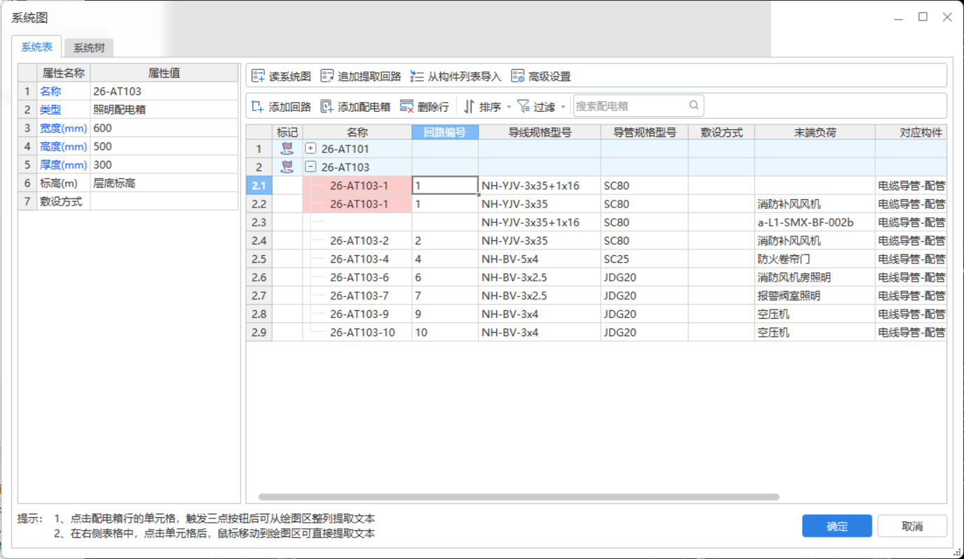
Task: Collapse the 26-AT103 tree node
Action: point(311,166)
